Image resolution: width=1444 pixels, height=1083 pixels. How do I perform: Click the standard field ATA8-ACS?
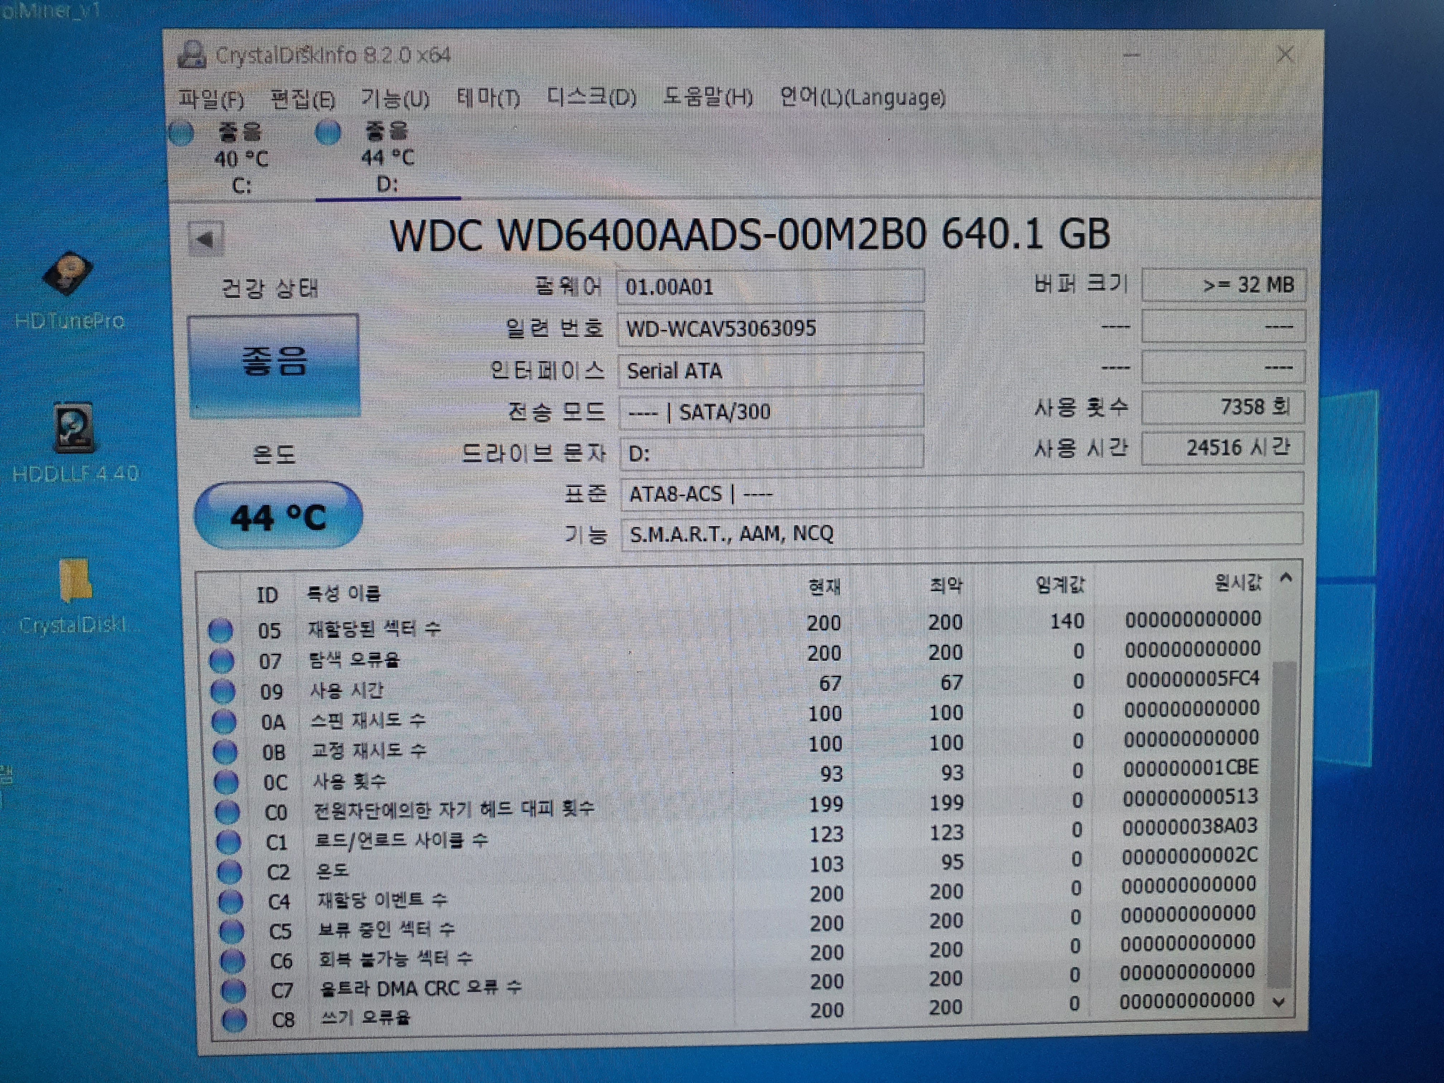coord(962,492)
